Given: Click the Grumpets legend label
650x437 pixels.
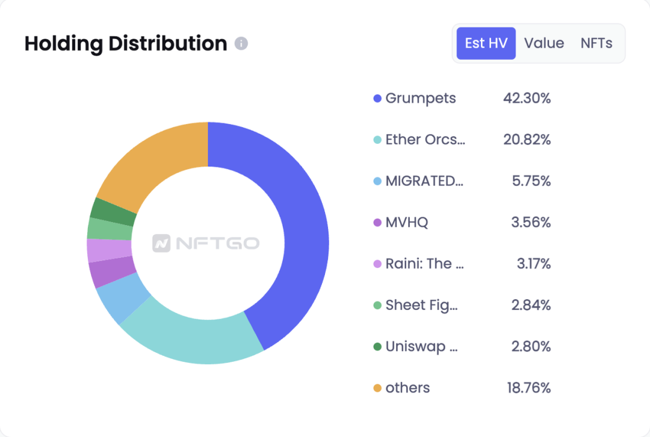Looking at the screenshot, I should [x=420, y=98].
